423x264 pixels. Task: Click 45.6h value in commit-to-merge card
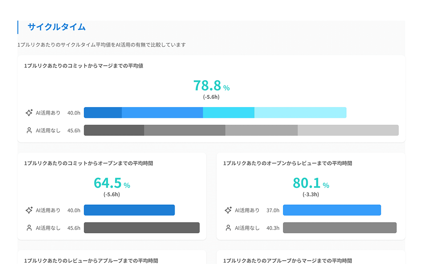click(74, 131)
